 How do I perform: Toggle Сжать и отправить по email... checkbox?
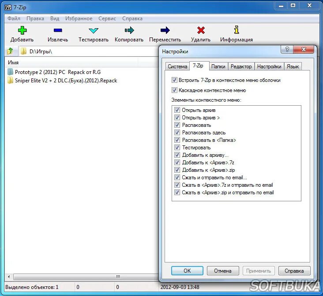(x=177, y=178)
